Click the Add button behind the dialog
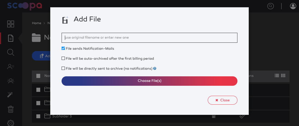 point(41,56)
